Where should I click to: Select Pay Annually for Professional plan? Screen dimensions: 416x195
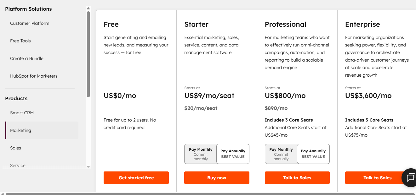coord(313,154)
